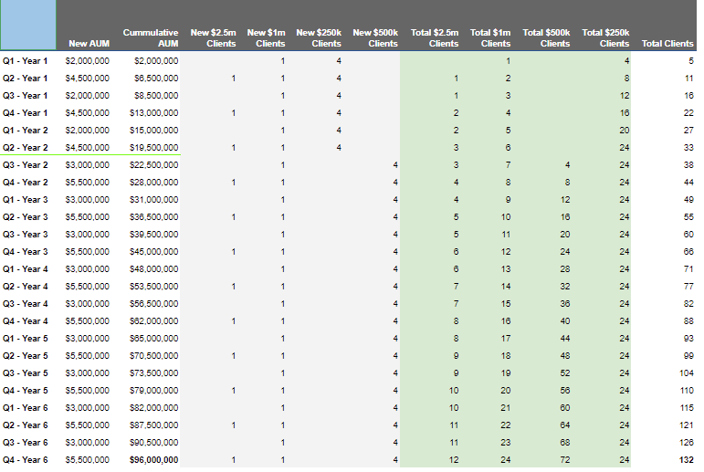The height and width of the screenshot is (472, 704).
Task: Click cumulative AUM value $8,500,000
Action: [x=156, y=96]
